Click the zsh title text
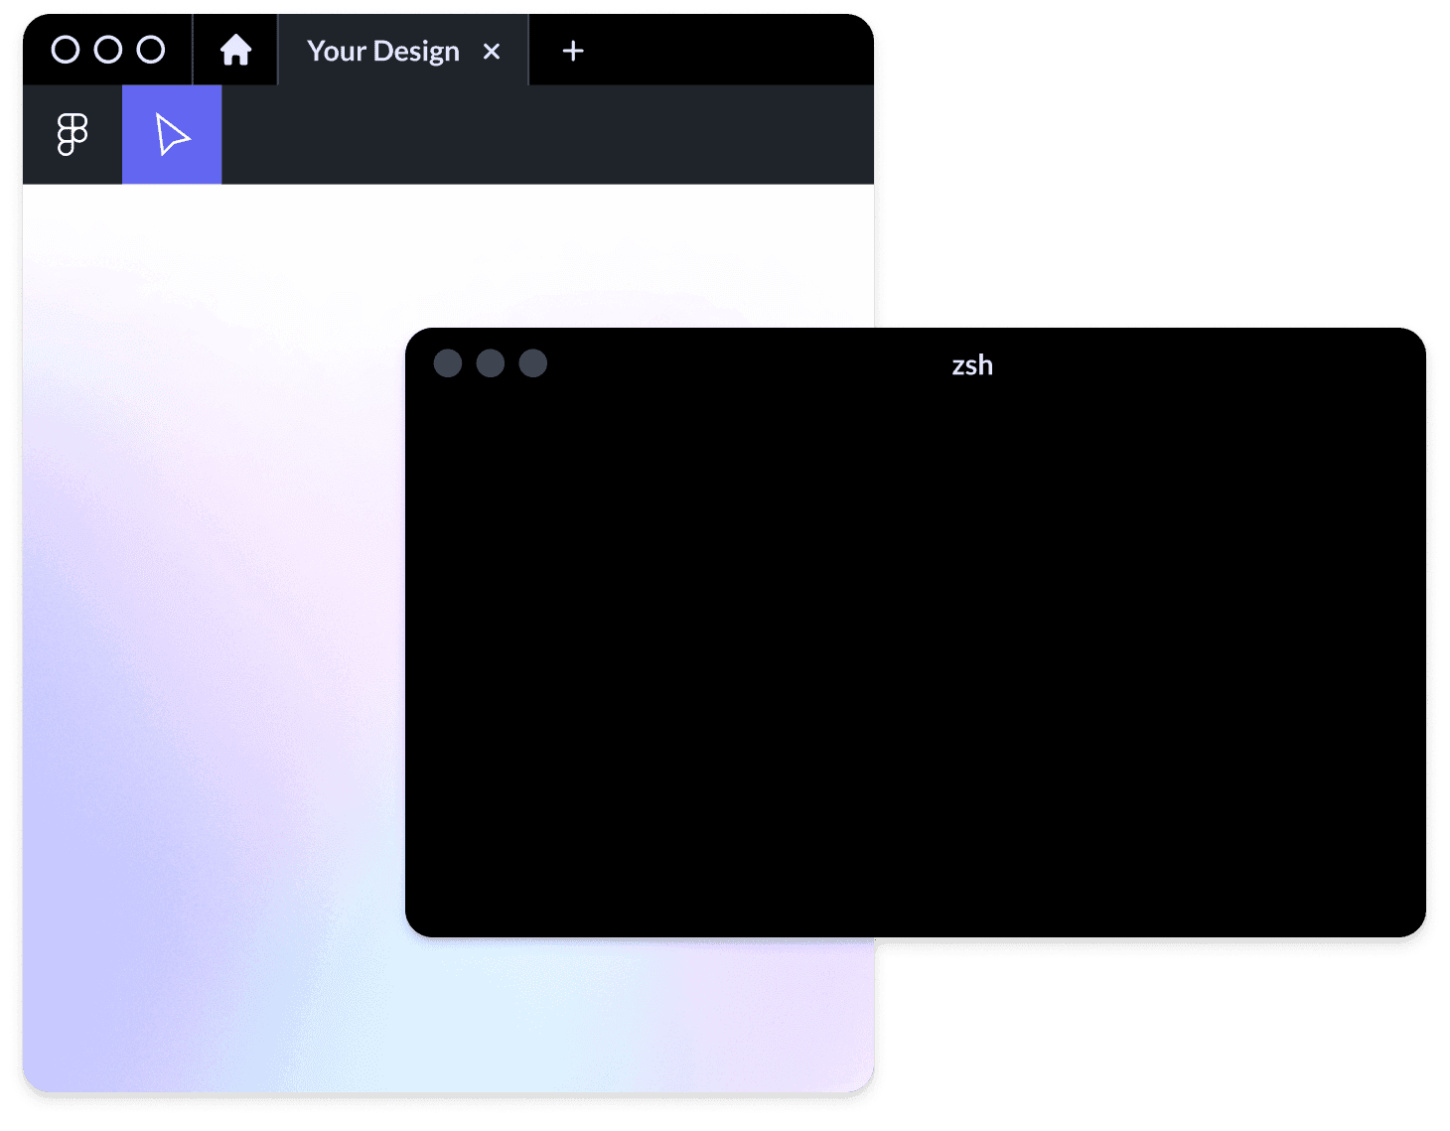Viewport: 1450px width, 1131px height. tap(972, 365)
